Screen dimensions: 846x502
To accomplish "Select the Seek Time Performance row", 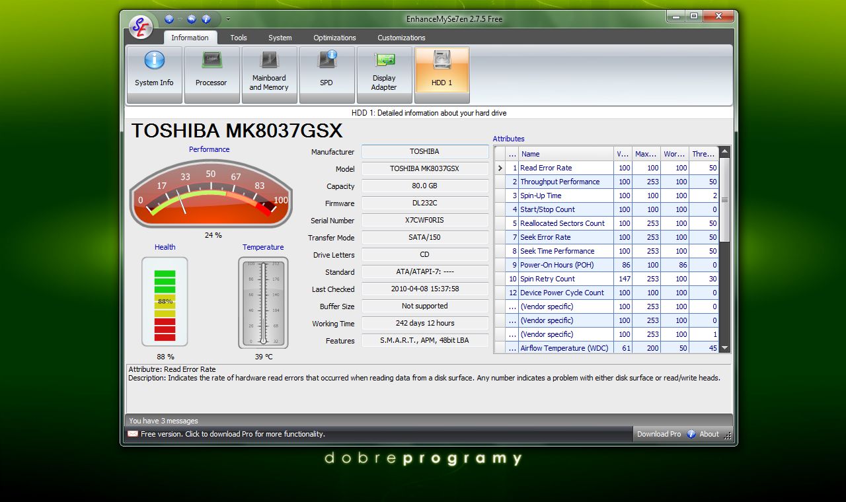I will (x=606, y=251).
